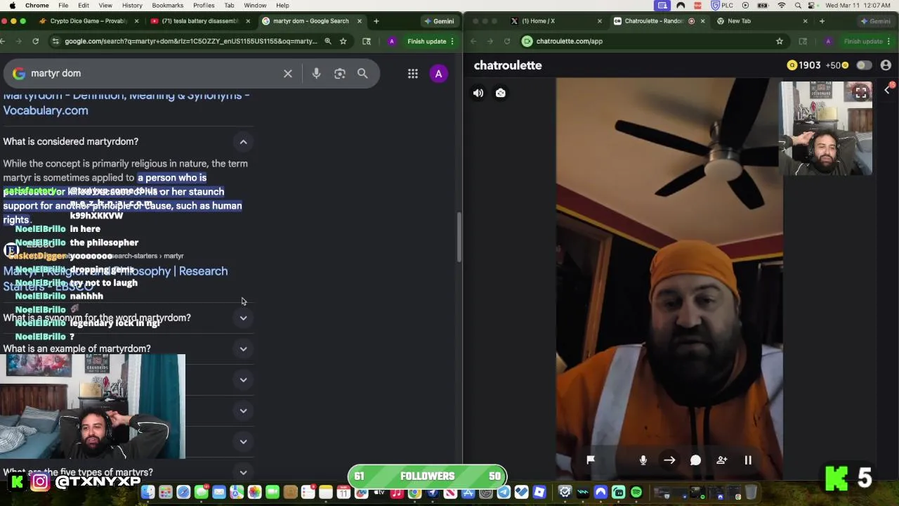Open a new tab in the left Chrome window

pyautogui.click(x=376, y=21)
